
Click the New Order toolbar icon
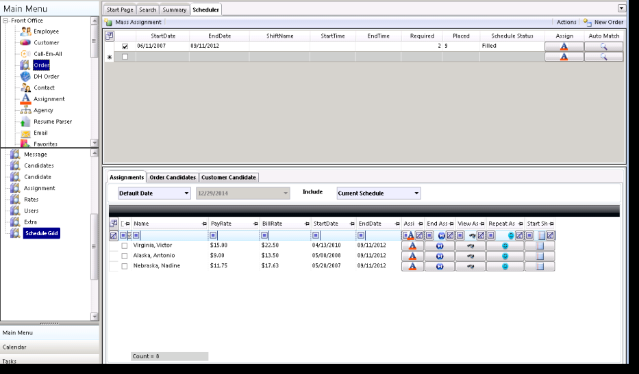click(x=587, y=23)
